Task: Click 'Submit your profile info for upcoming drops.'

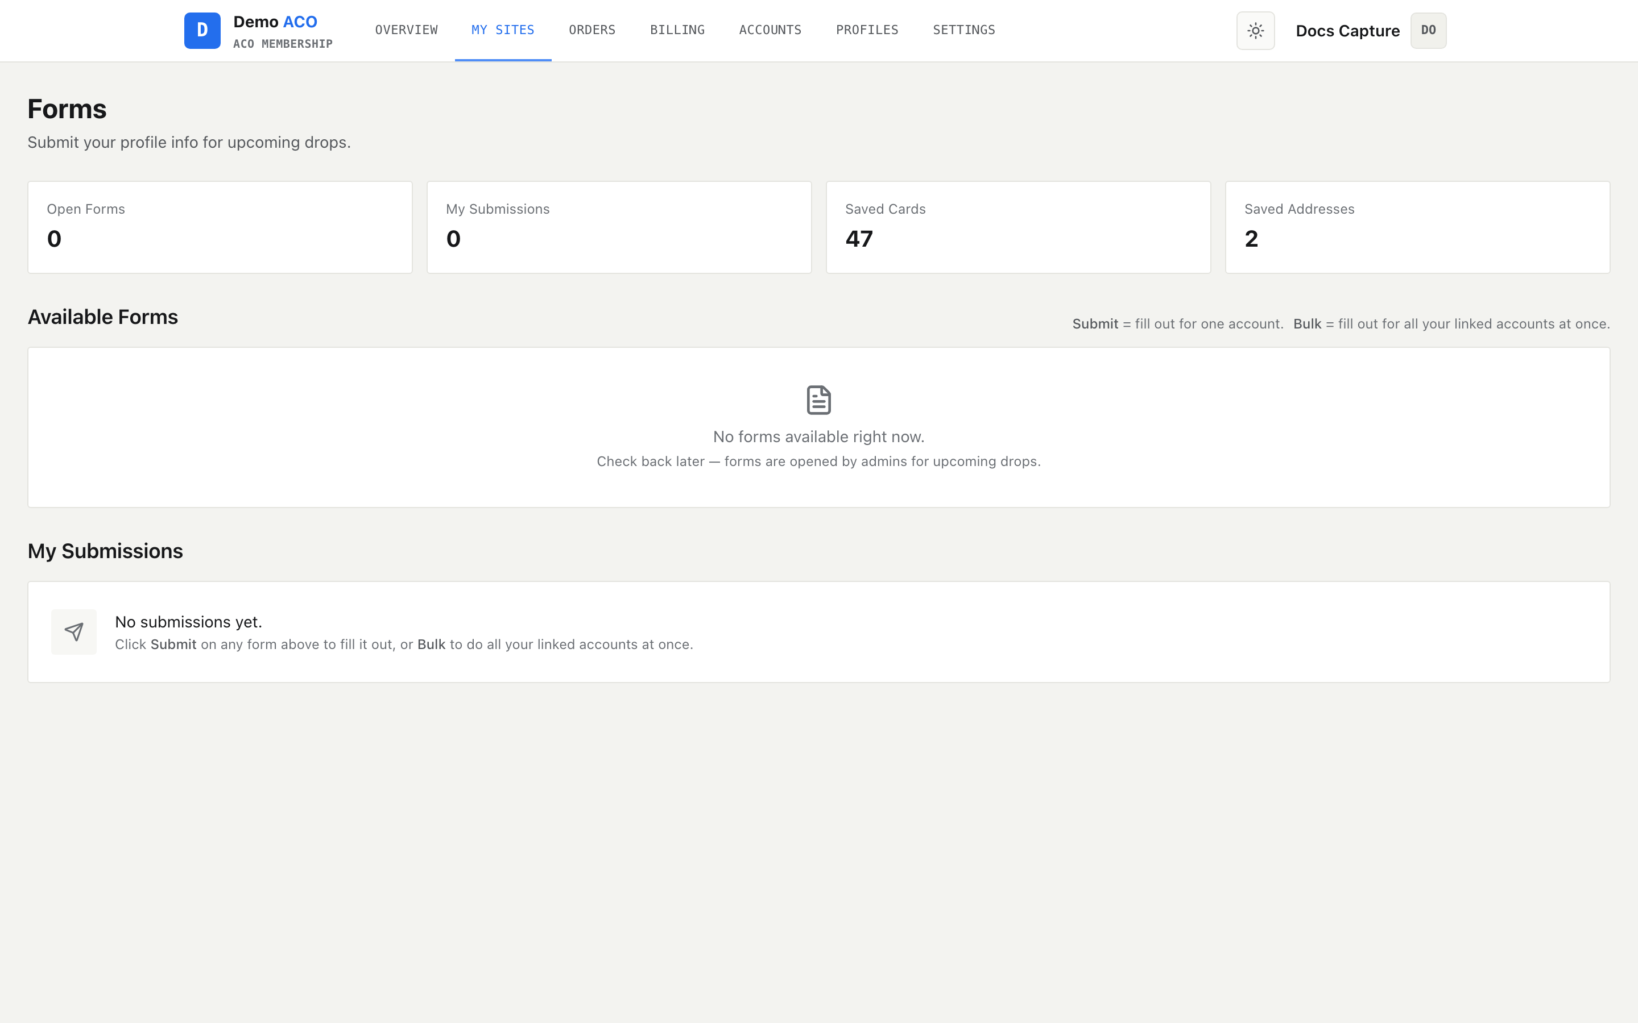Action: pyautogui.click(x=189, y=142)
